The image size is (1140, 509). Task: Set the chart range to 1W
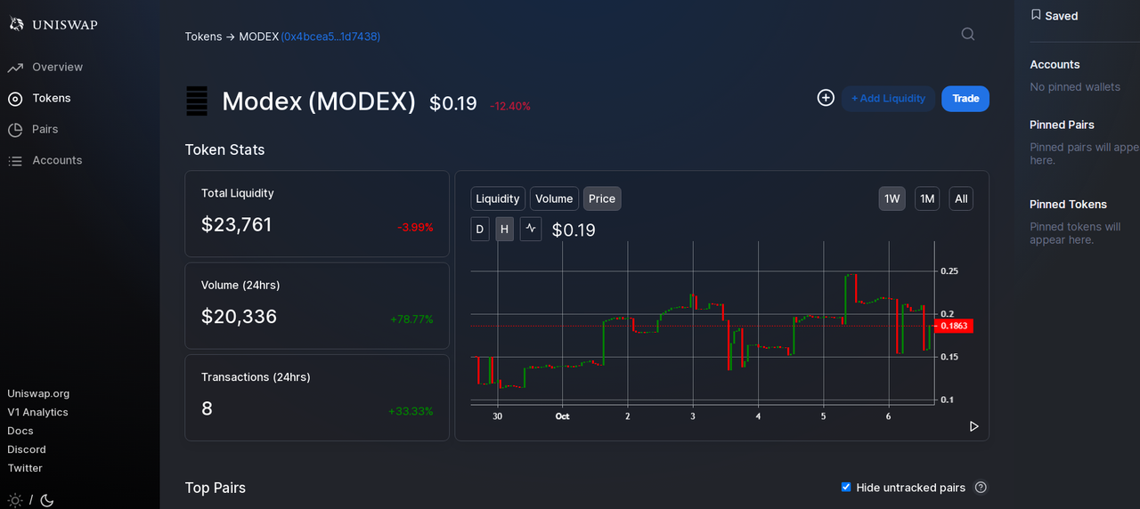click(892, 199)
